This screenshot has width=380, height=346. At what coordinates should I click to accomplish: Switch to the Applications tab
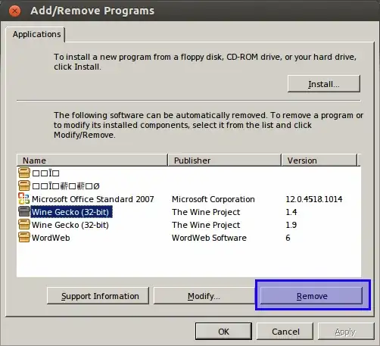pyautogui.click(x=36, y=34)
